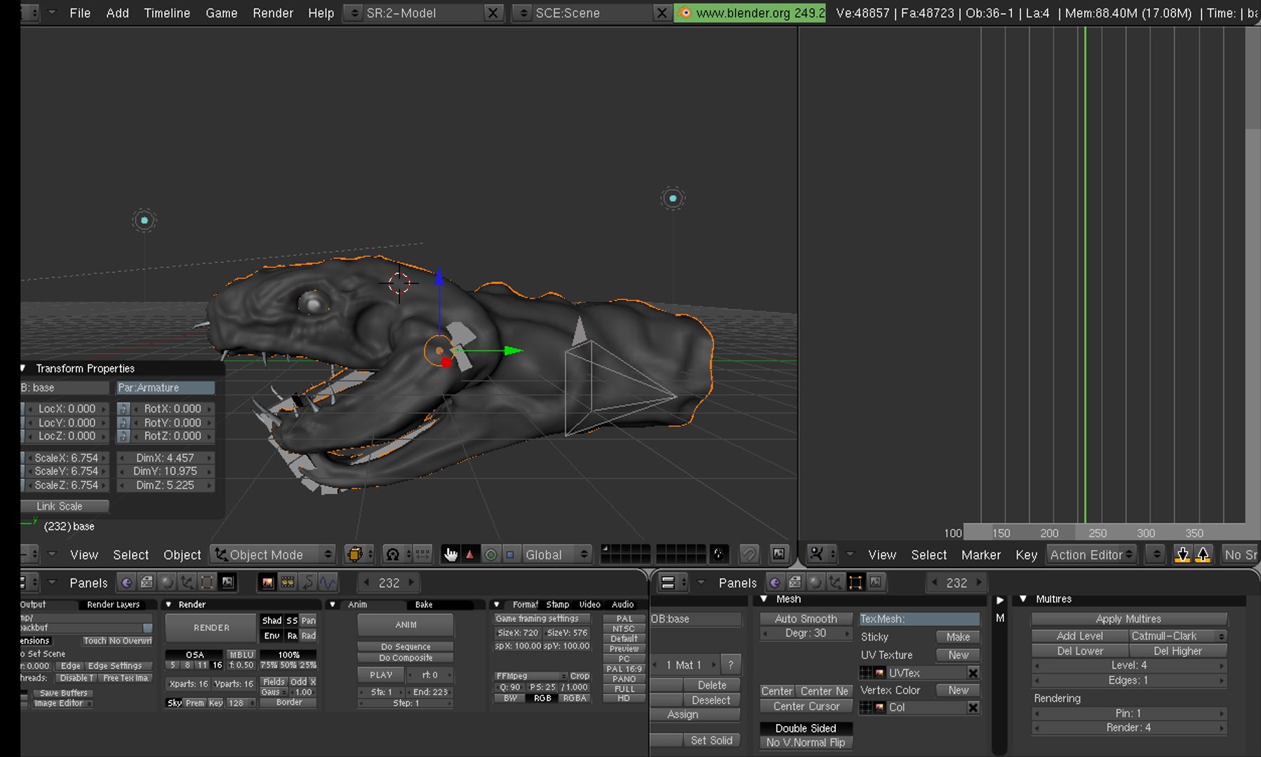Click the paste pose up-arrow icon in Action Editor
Screen dimensions: 1261x757
pos(1203,554)
